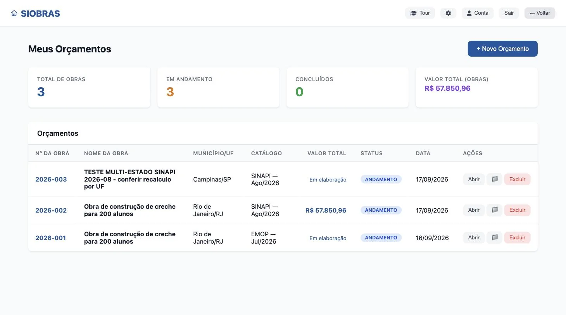The image size is (566, 315).
Task: Click the TESTE MULTI-ESTADO SINAPI obra name
Action: (x=130, y=179)
